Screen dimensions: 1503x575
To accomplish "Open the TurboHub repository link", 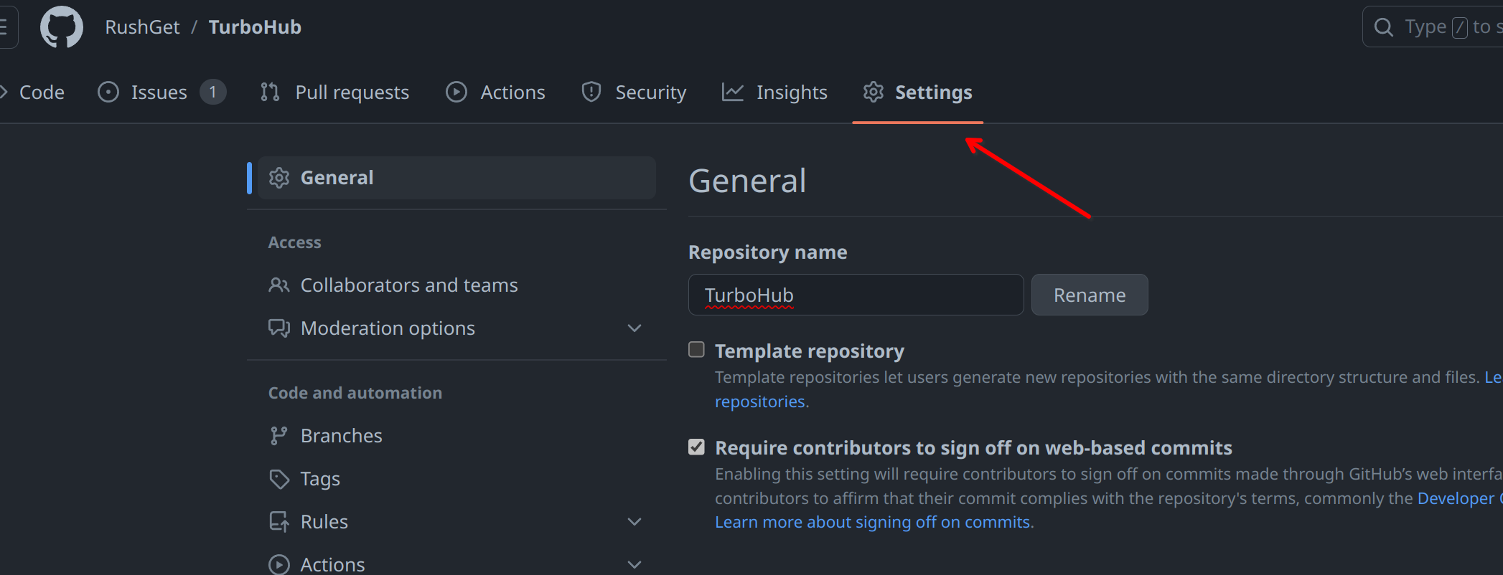I will (255, 27).
